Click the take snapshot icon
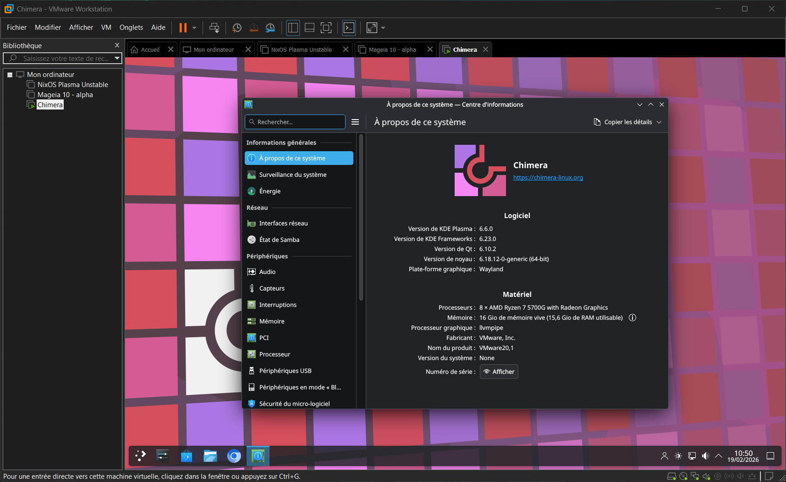 tap(237, 28)
